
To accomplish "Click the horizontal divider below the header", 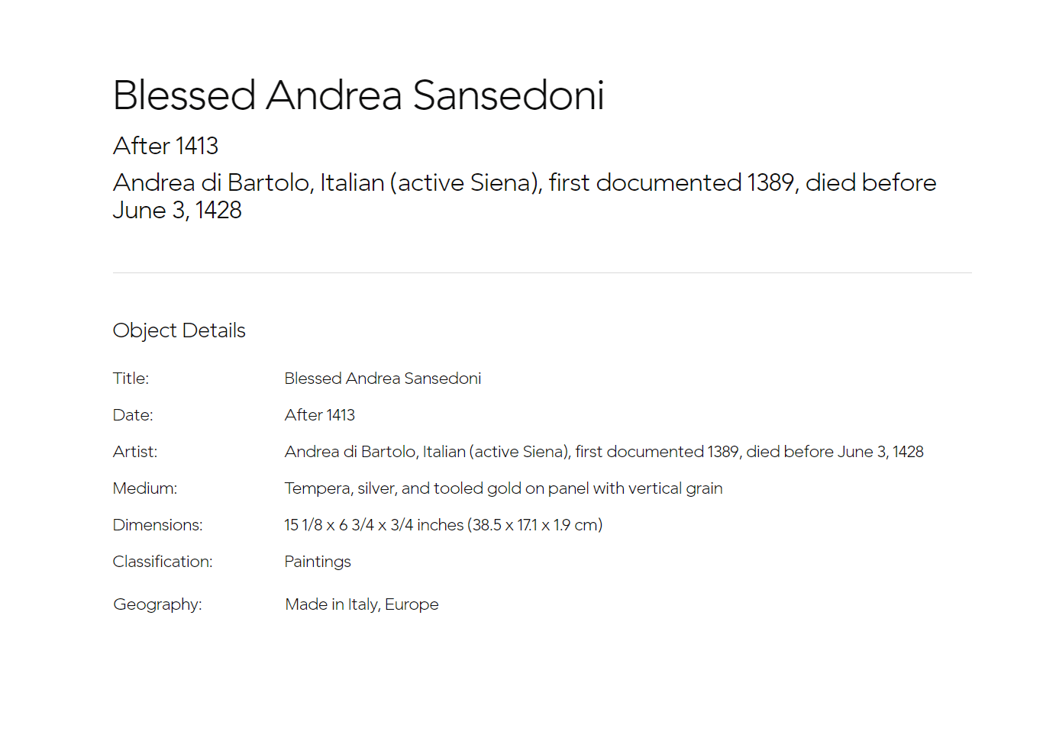I will coord(542,272).
